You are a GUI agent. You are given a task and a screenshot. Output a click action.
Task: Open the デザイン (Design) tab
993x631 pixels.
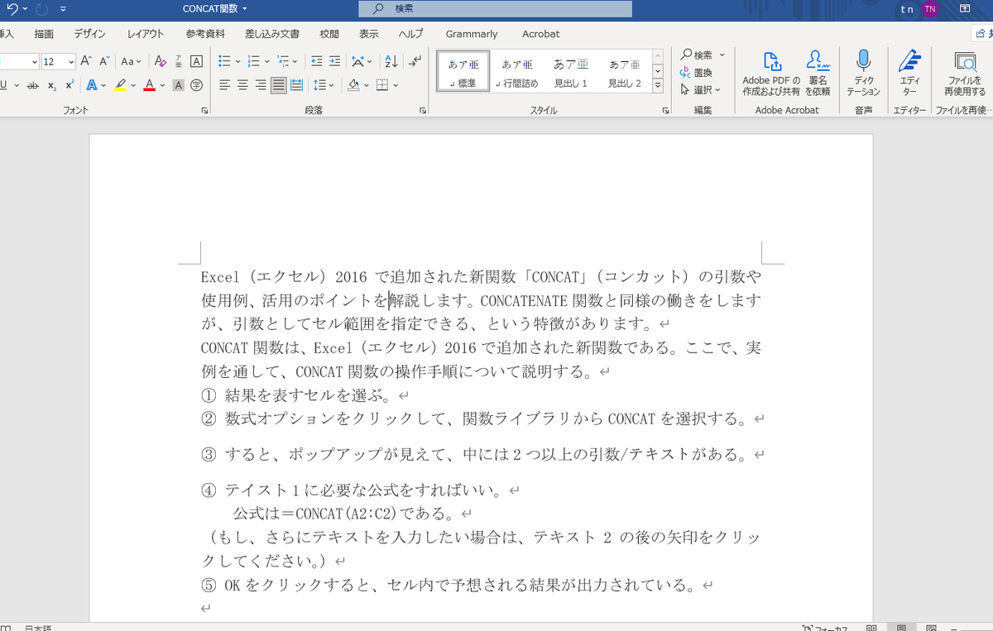[x=89, y=34]
